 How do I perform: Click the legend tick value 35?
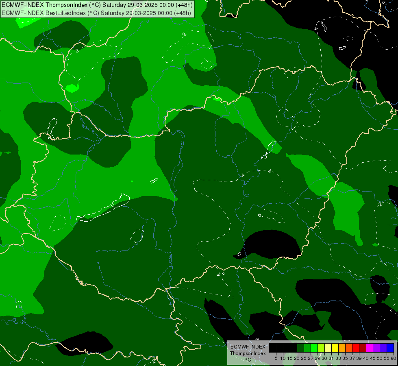pyautogui.click(x=346, y=358)
